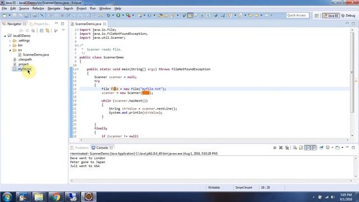The width and height of the screenshot is (359, 202).
Task: Collapse the main method fold marker
Action: [77, 69]
